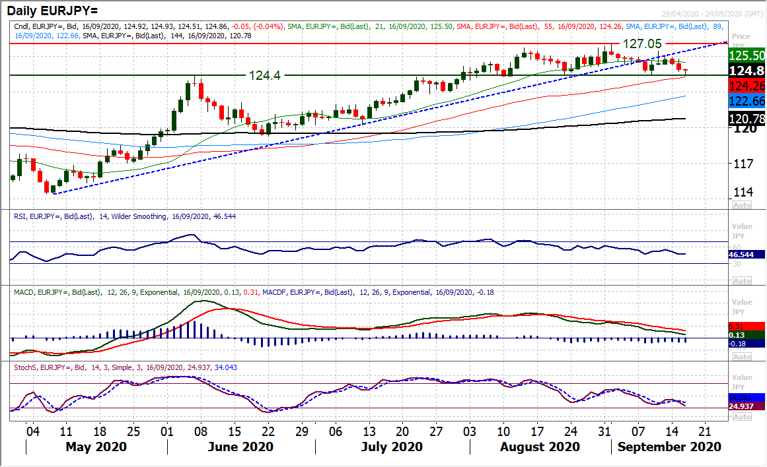
Task: Click the red 124.26 price badge
Action: [x=746, y=85]
